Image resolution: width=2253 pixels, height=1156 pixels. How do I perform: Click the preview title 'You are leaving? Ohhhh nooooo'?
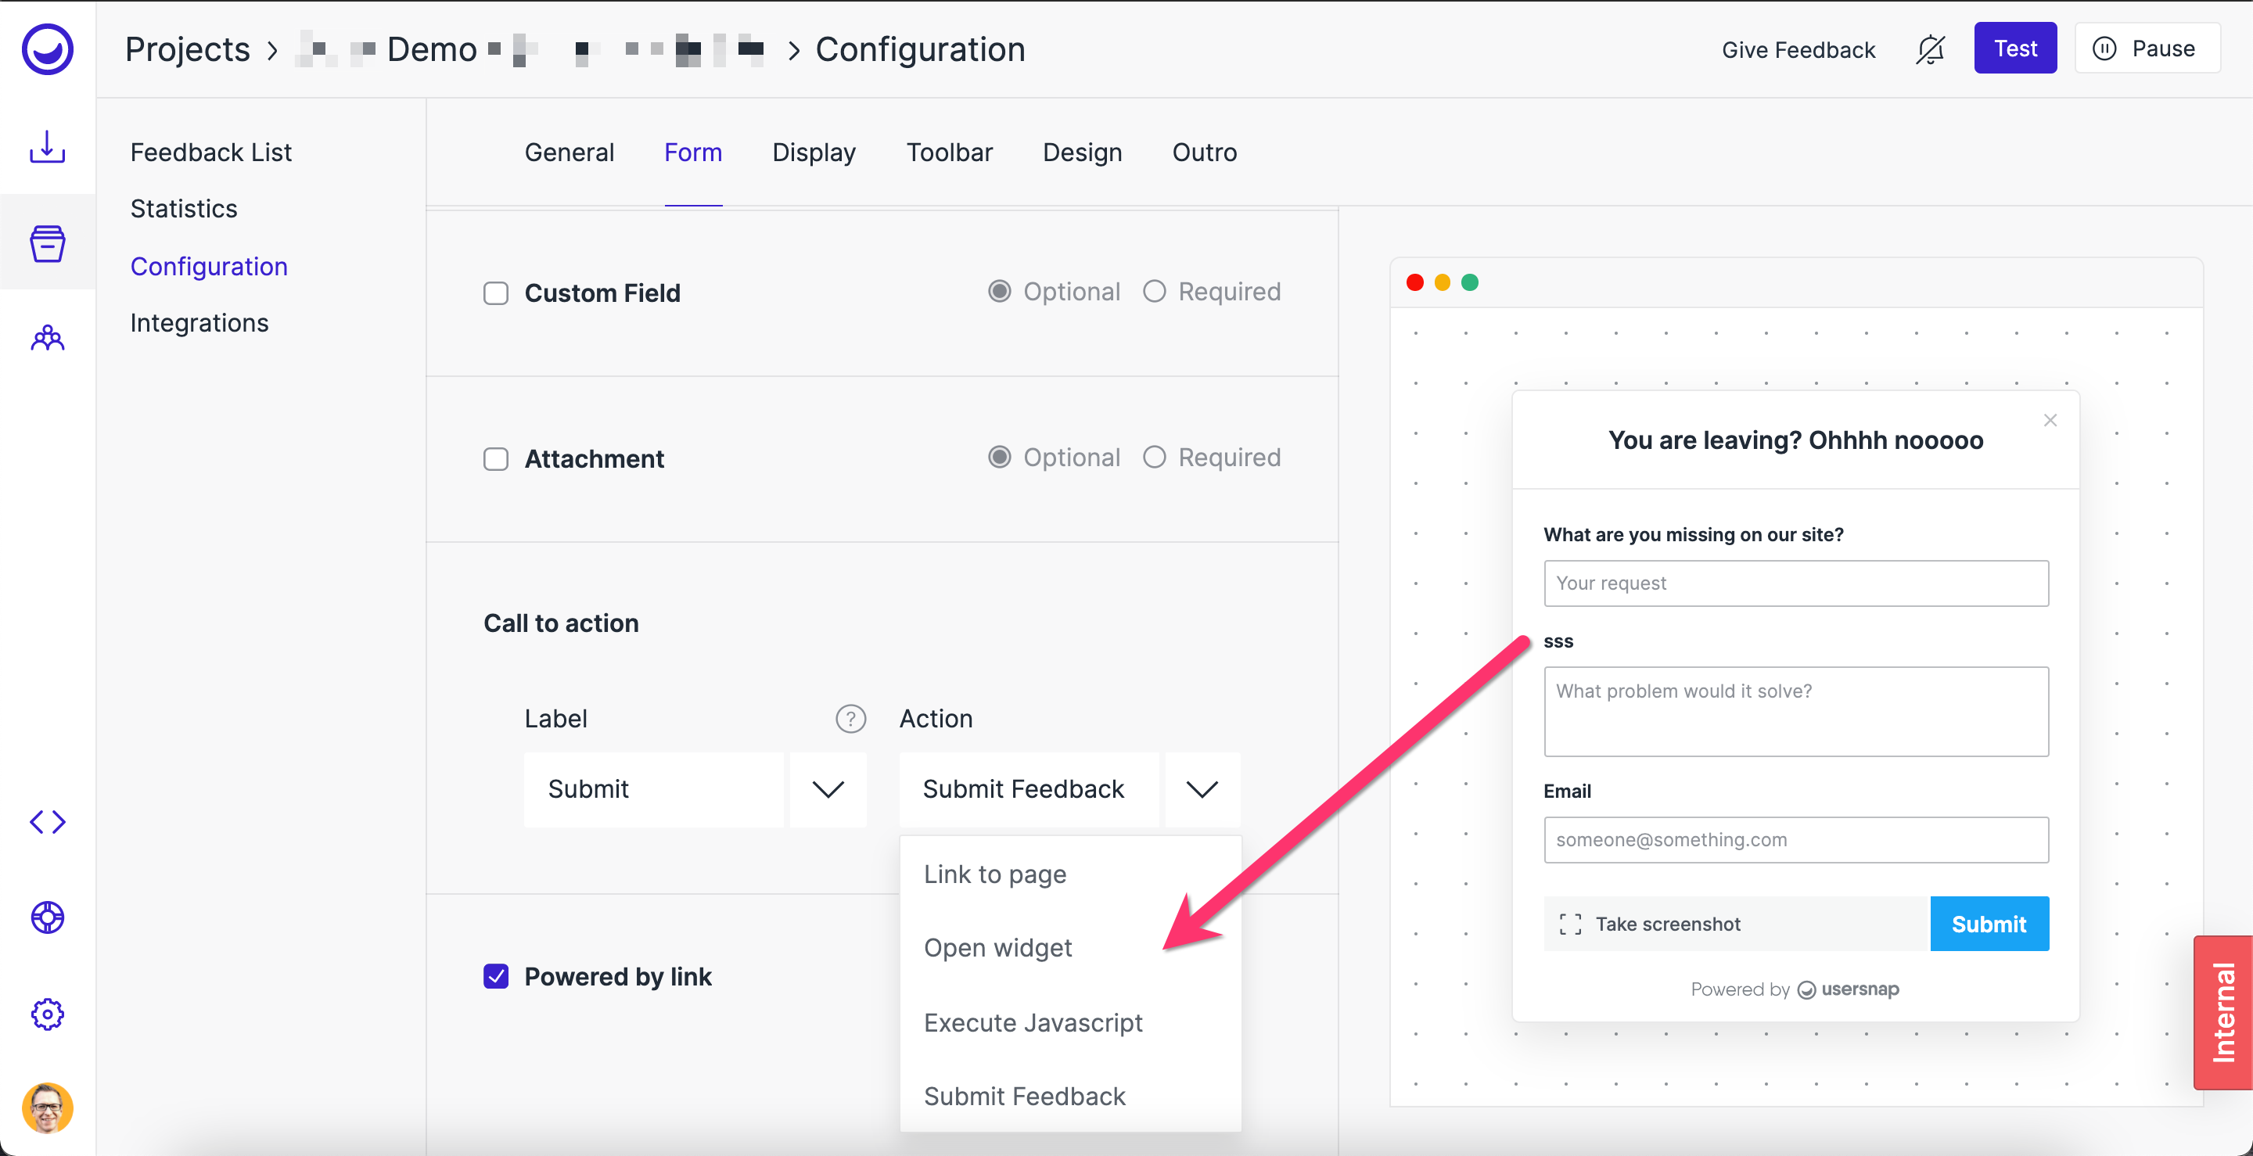(1795, 440)
